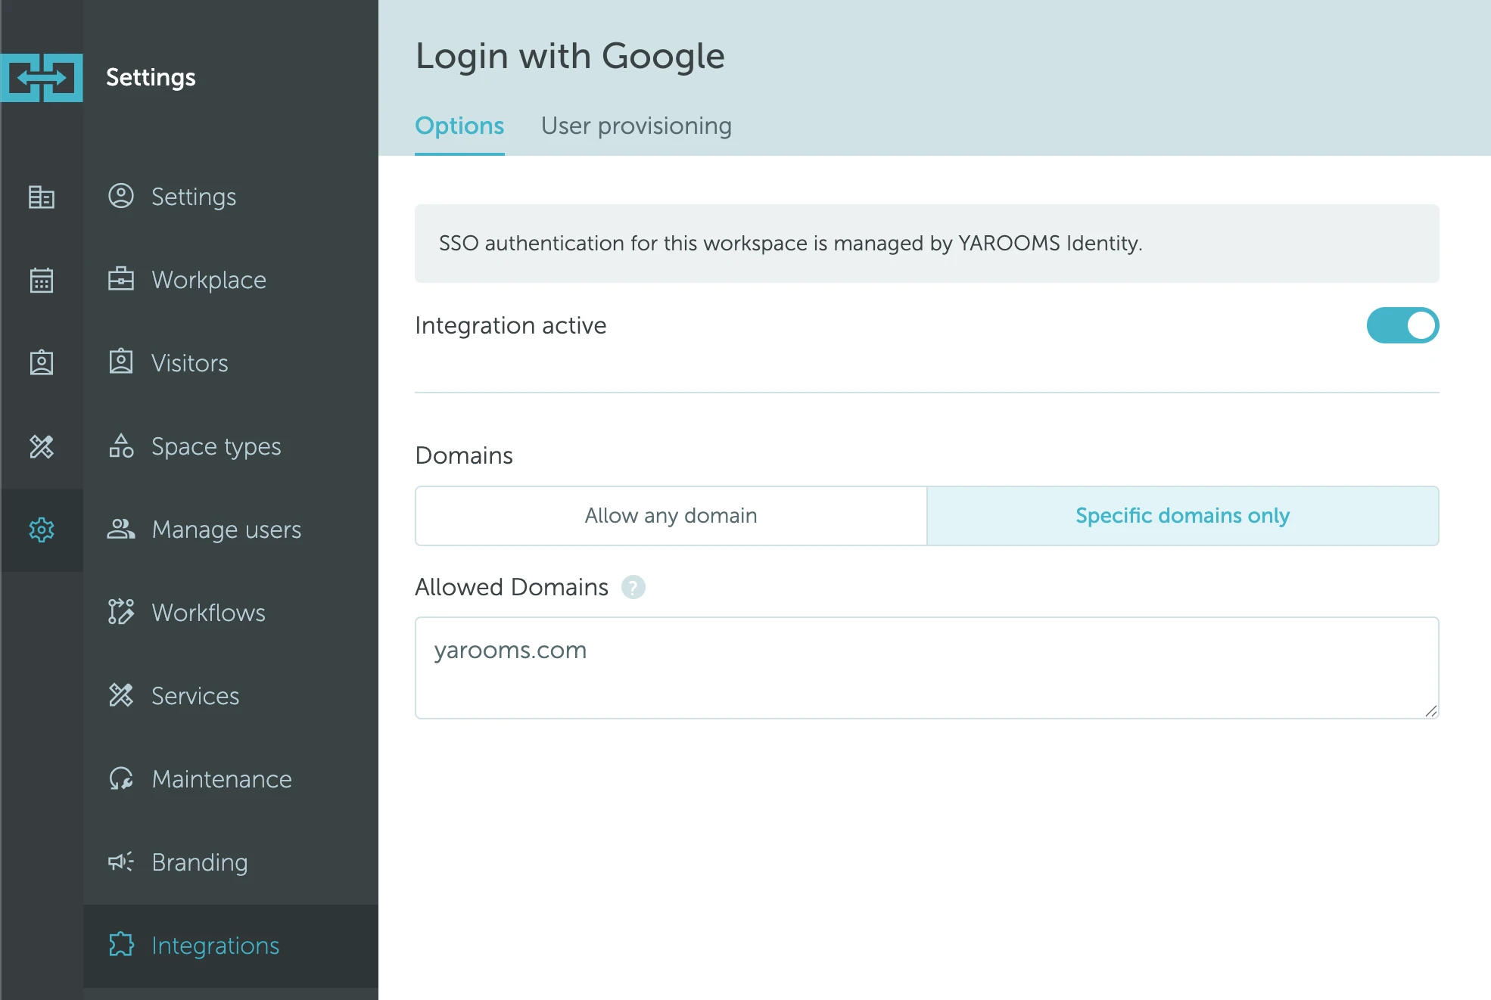Screen dimensions: 1491x1000
Task: Toggle the Integration active switch
Action: tap(1402, 325)
